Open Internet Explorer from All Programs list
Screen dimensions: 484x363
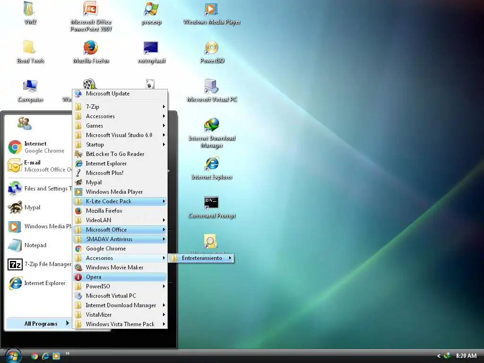click(x=120, y=163)
